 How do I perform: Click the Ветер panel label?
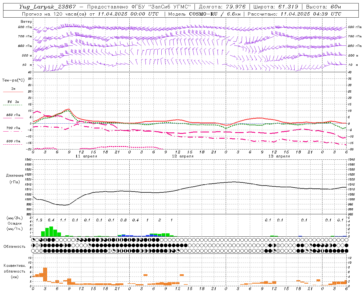26,22
